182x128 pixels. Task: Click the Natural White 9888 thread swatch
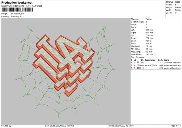138,65
